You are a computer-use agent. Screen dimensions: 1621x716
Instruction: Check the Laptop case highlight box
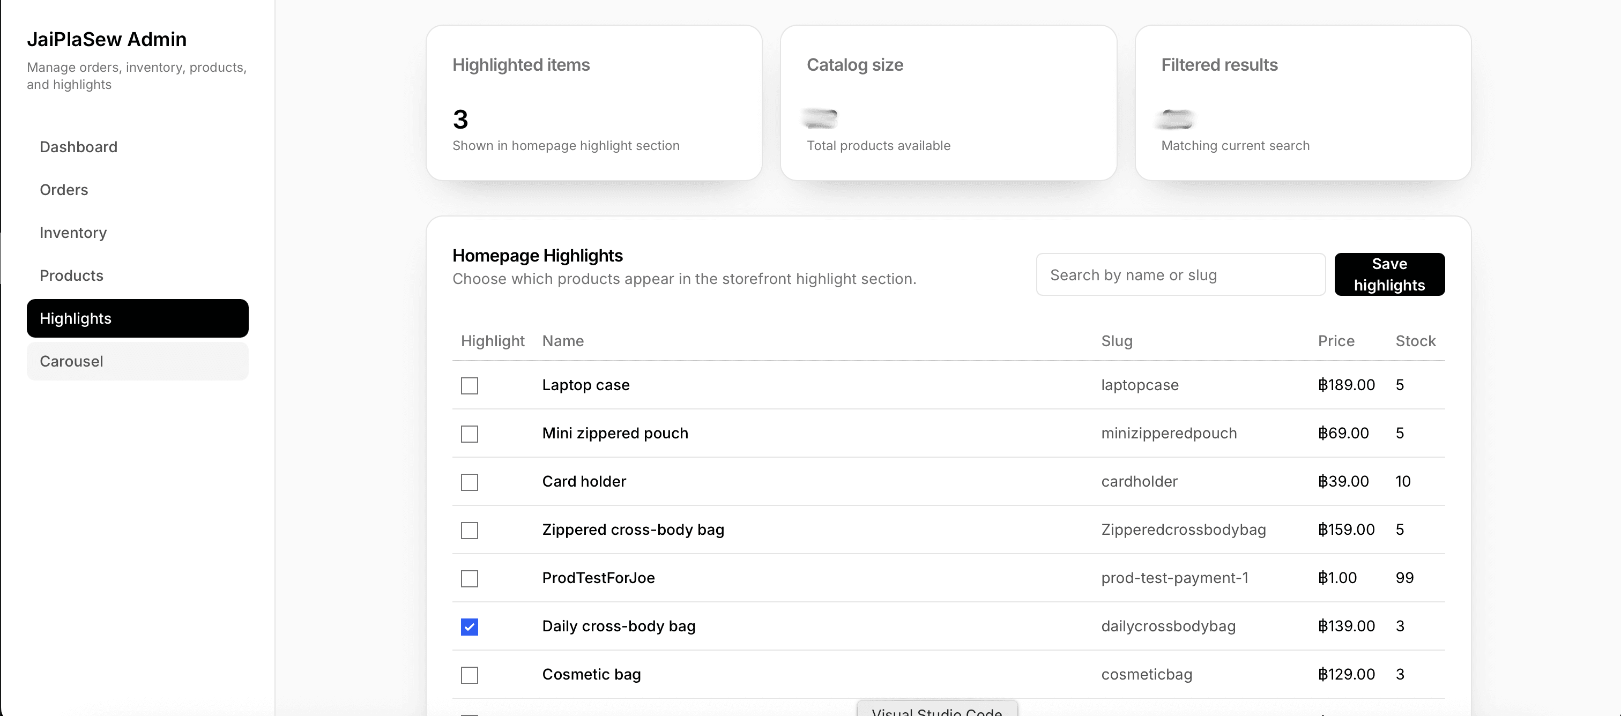pyautogui.click(x=470, y=385)
